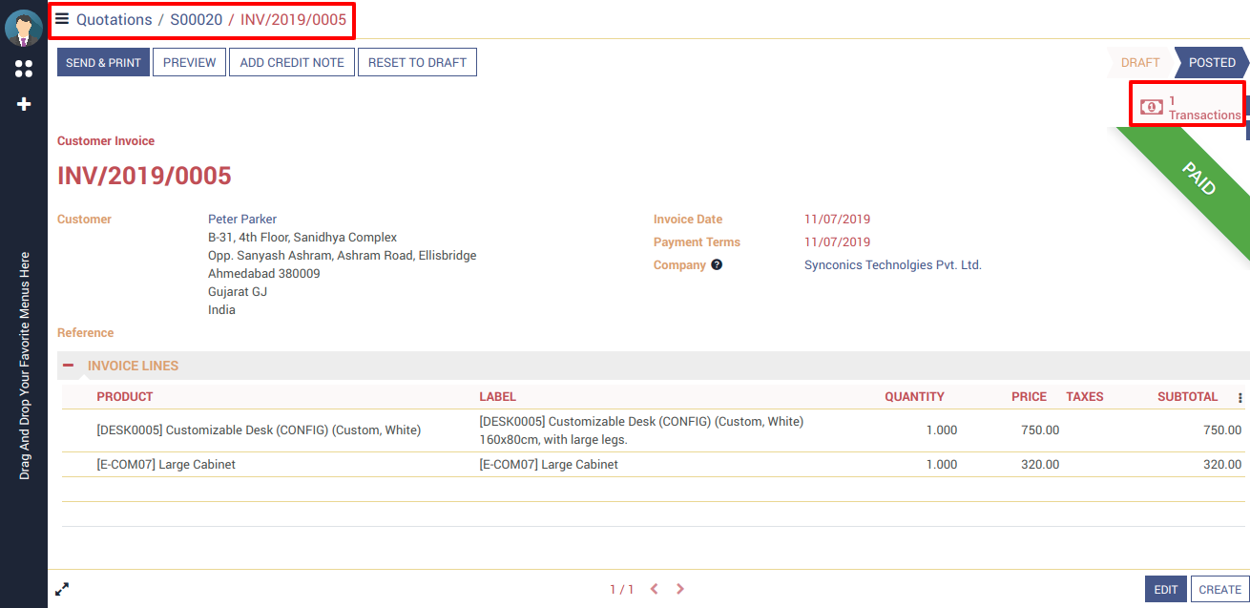Click the plus icon in sidebar

[x=24, y=104]
